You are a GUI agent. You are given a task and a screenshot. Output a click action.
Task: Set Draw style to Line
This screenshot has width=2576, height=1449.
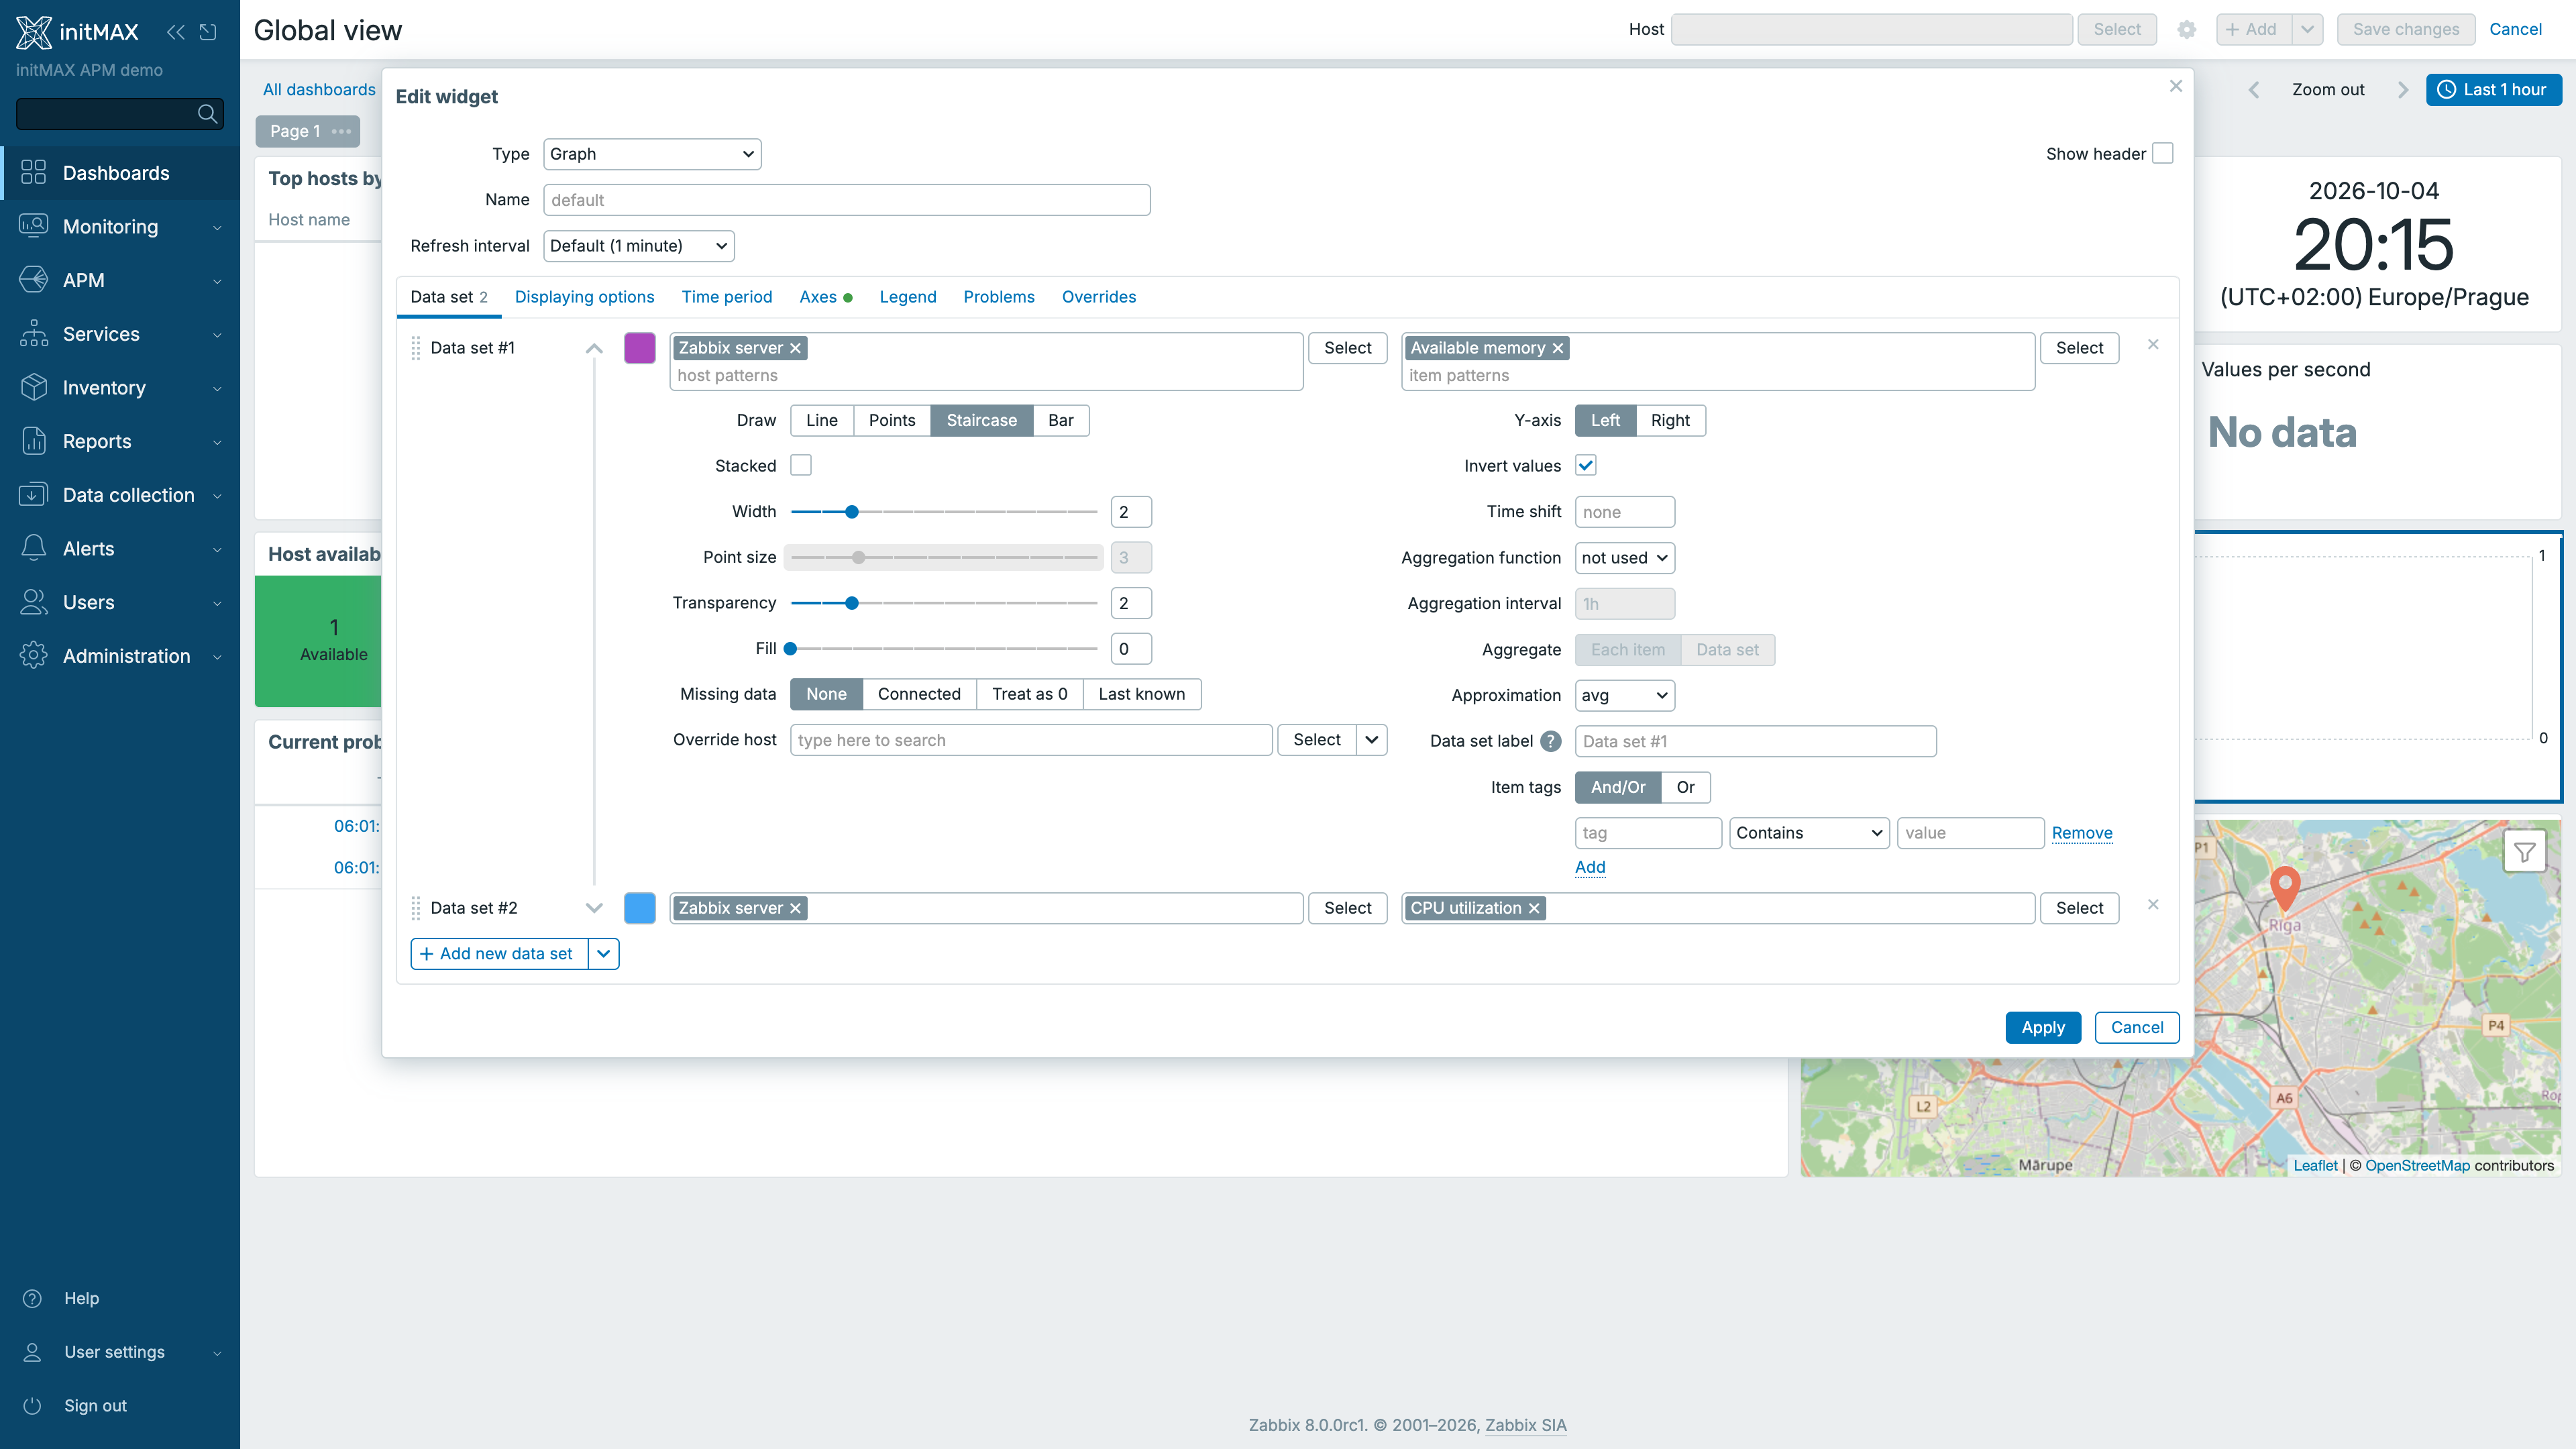coord(821,420)
